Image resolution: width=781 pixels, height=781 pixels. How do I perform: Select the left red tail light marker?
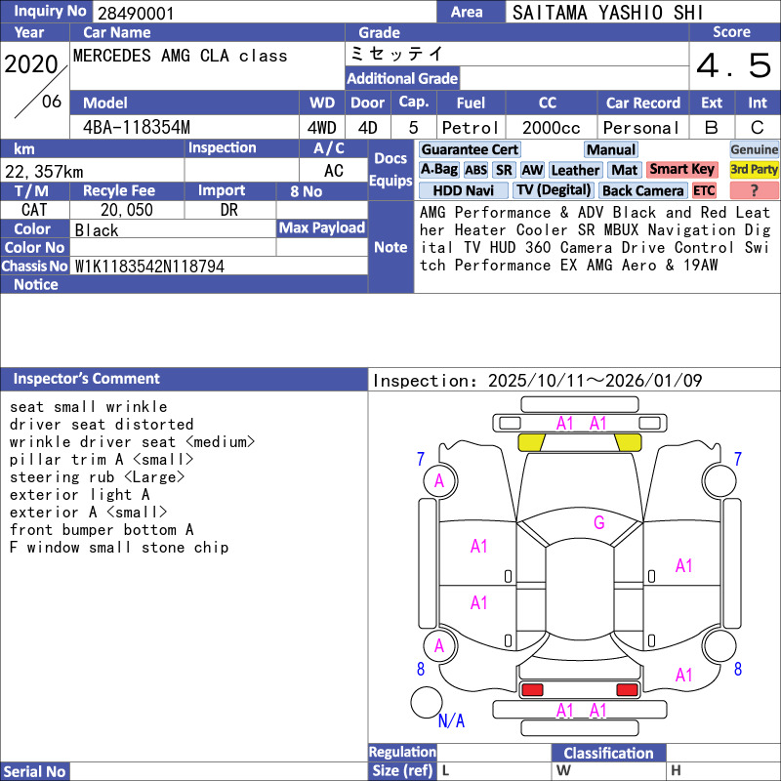(x=532, y=690)
